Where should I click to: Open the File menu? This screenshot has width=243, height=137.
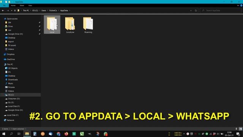coord(4,5)
